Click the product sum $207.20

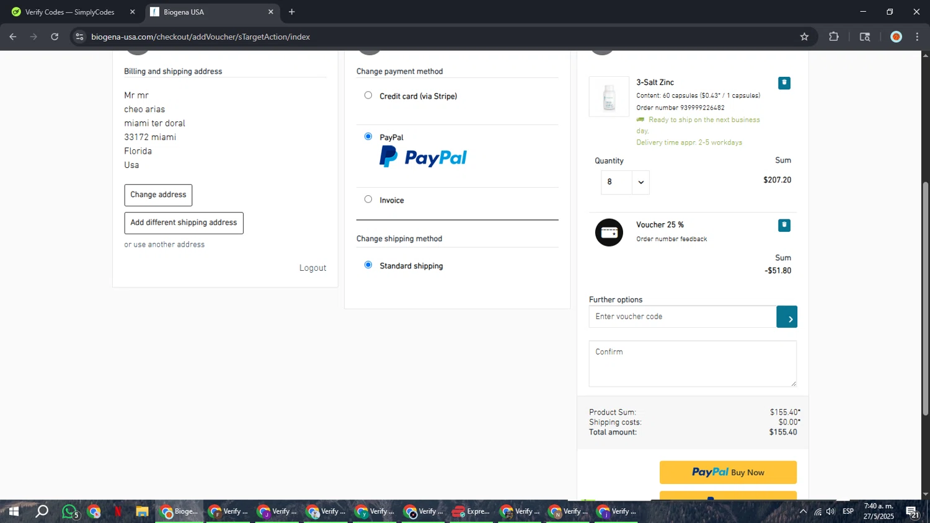pyautogui.click(x=777, y=180)
